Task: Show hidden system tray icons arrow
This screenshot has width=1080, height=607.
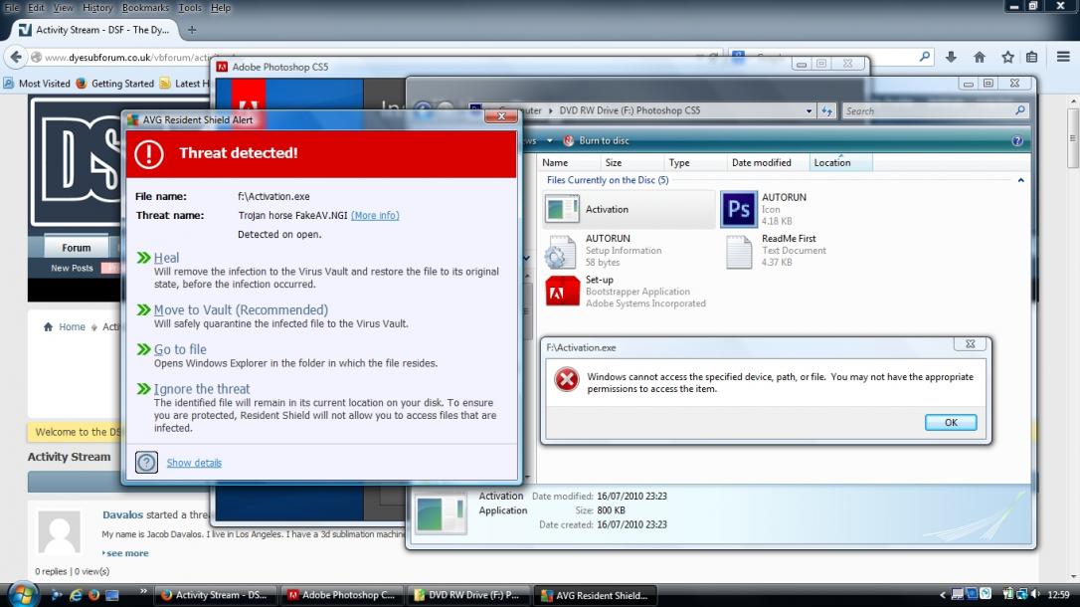Action: point(942,595)
